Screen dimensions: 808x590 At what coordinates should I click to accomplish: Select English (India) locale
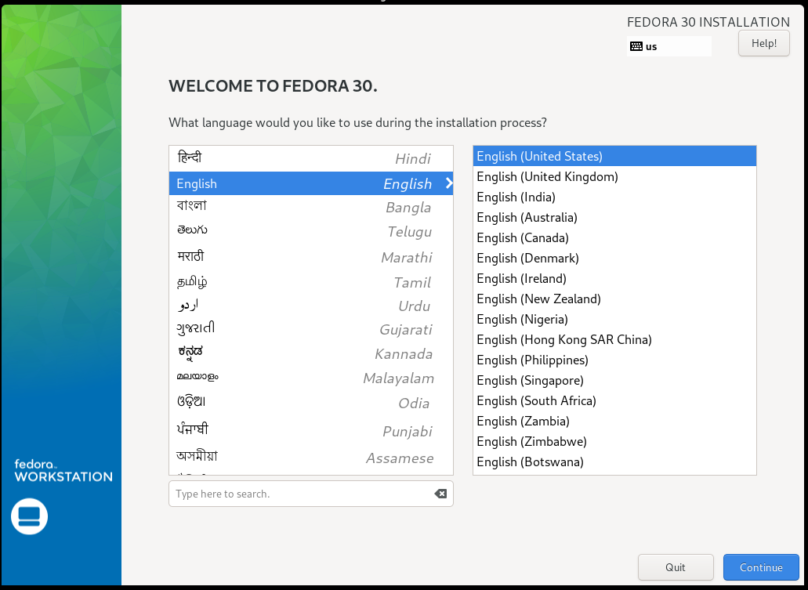[614, 197]
